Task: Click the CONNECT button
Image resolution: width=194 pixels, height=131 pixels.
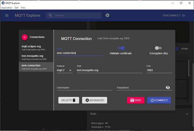Action: 159,100
